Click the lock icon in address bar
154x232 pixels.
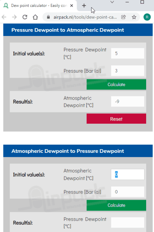[48, 17]
